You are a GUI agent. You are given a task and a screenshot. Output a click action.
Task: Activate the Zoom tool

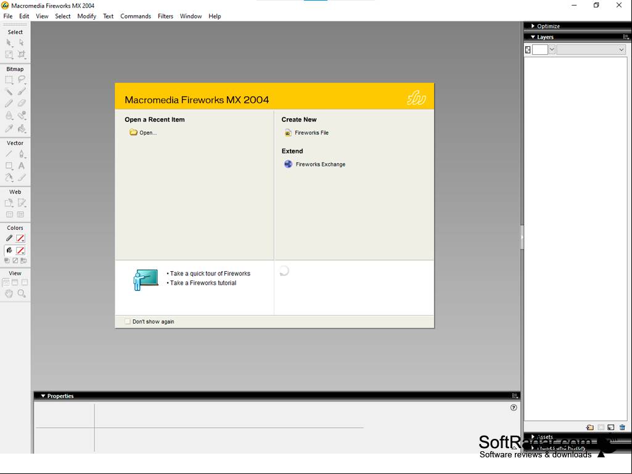(x=22, y=294)
